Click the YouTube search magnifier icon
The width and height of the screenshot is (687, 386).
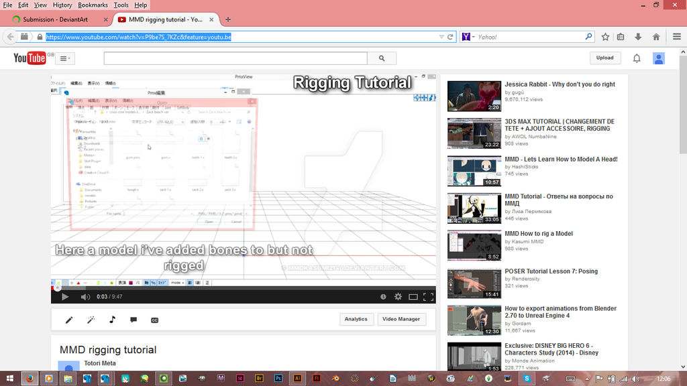(x=382, y=58)
